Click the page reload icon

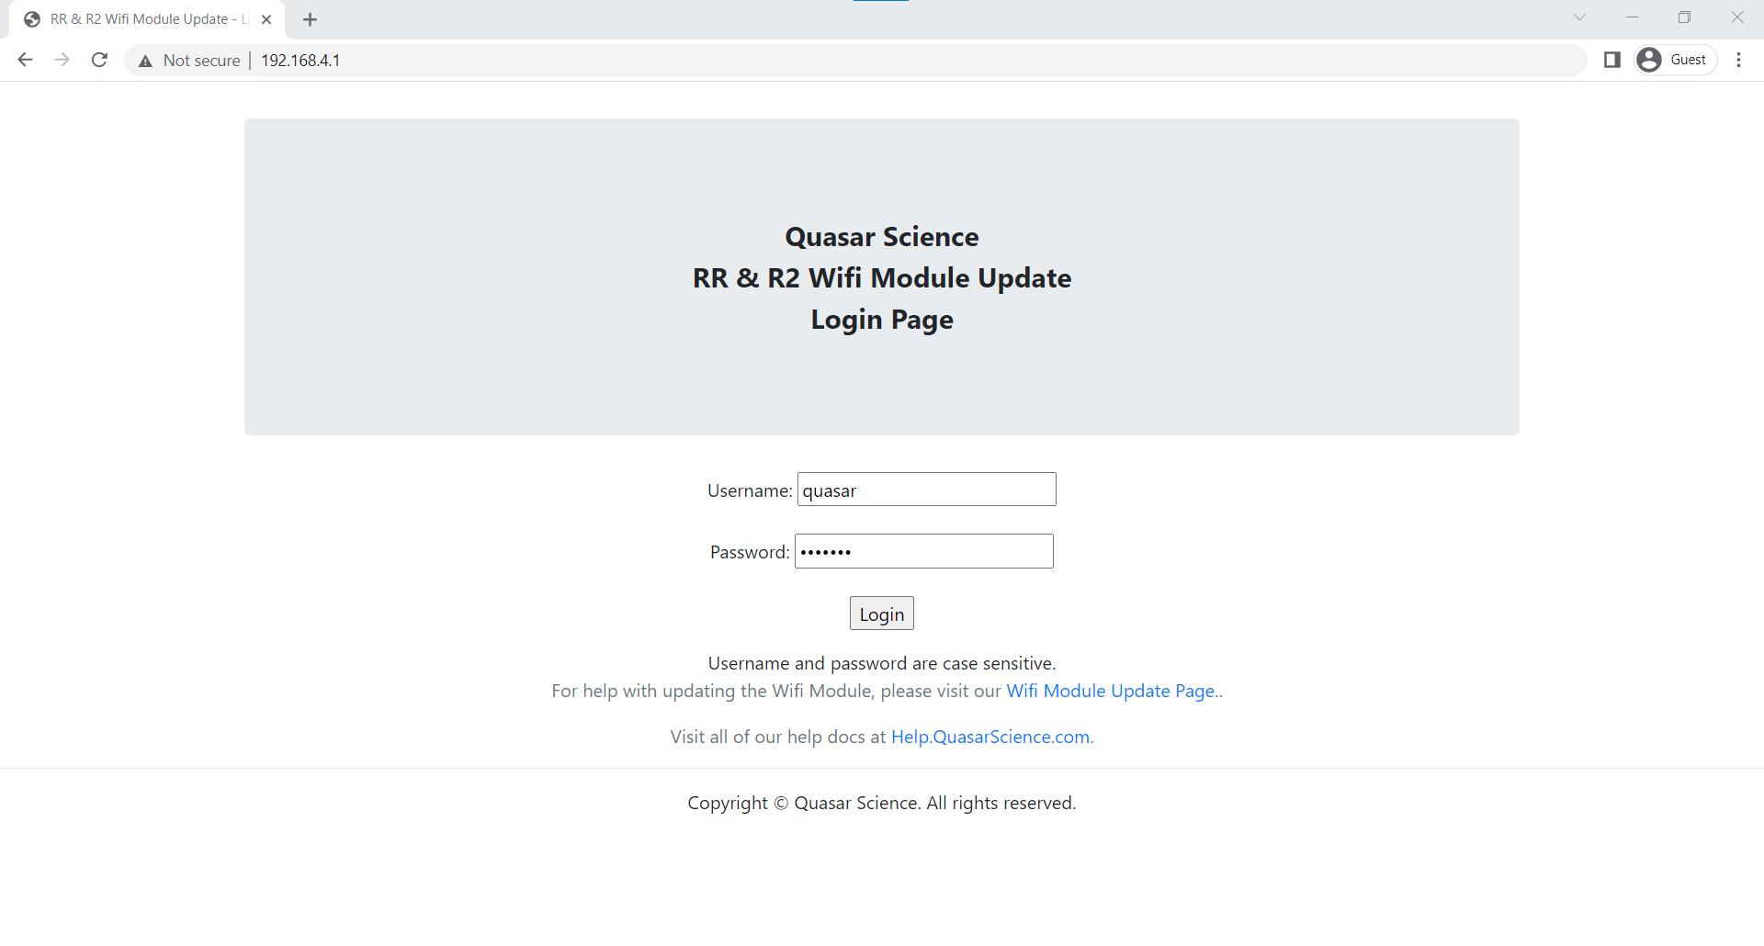[99, 60]
